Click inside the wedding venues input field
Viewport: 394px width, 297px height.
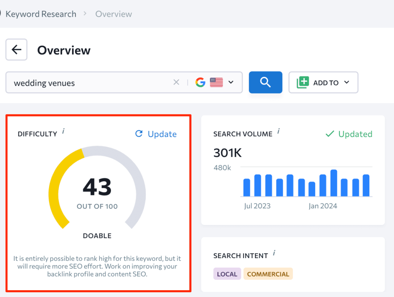85,82
